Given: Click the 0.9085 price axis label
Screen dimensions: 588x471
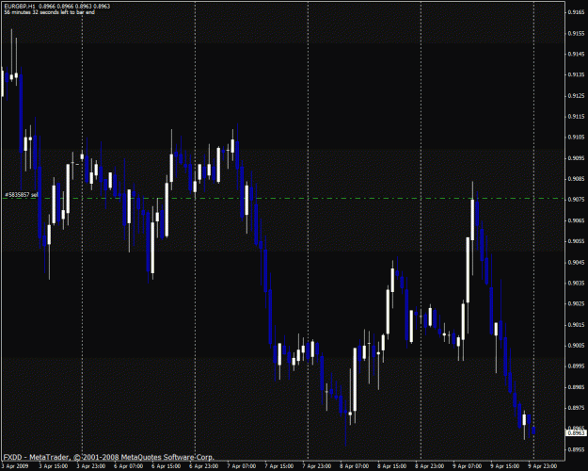Looking at the screenshot, I should coord(576,179).
